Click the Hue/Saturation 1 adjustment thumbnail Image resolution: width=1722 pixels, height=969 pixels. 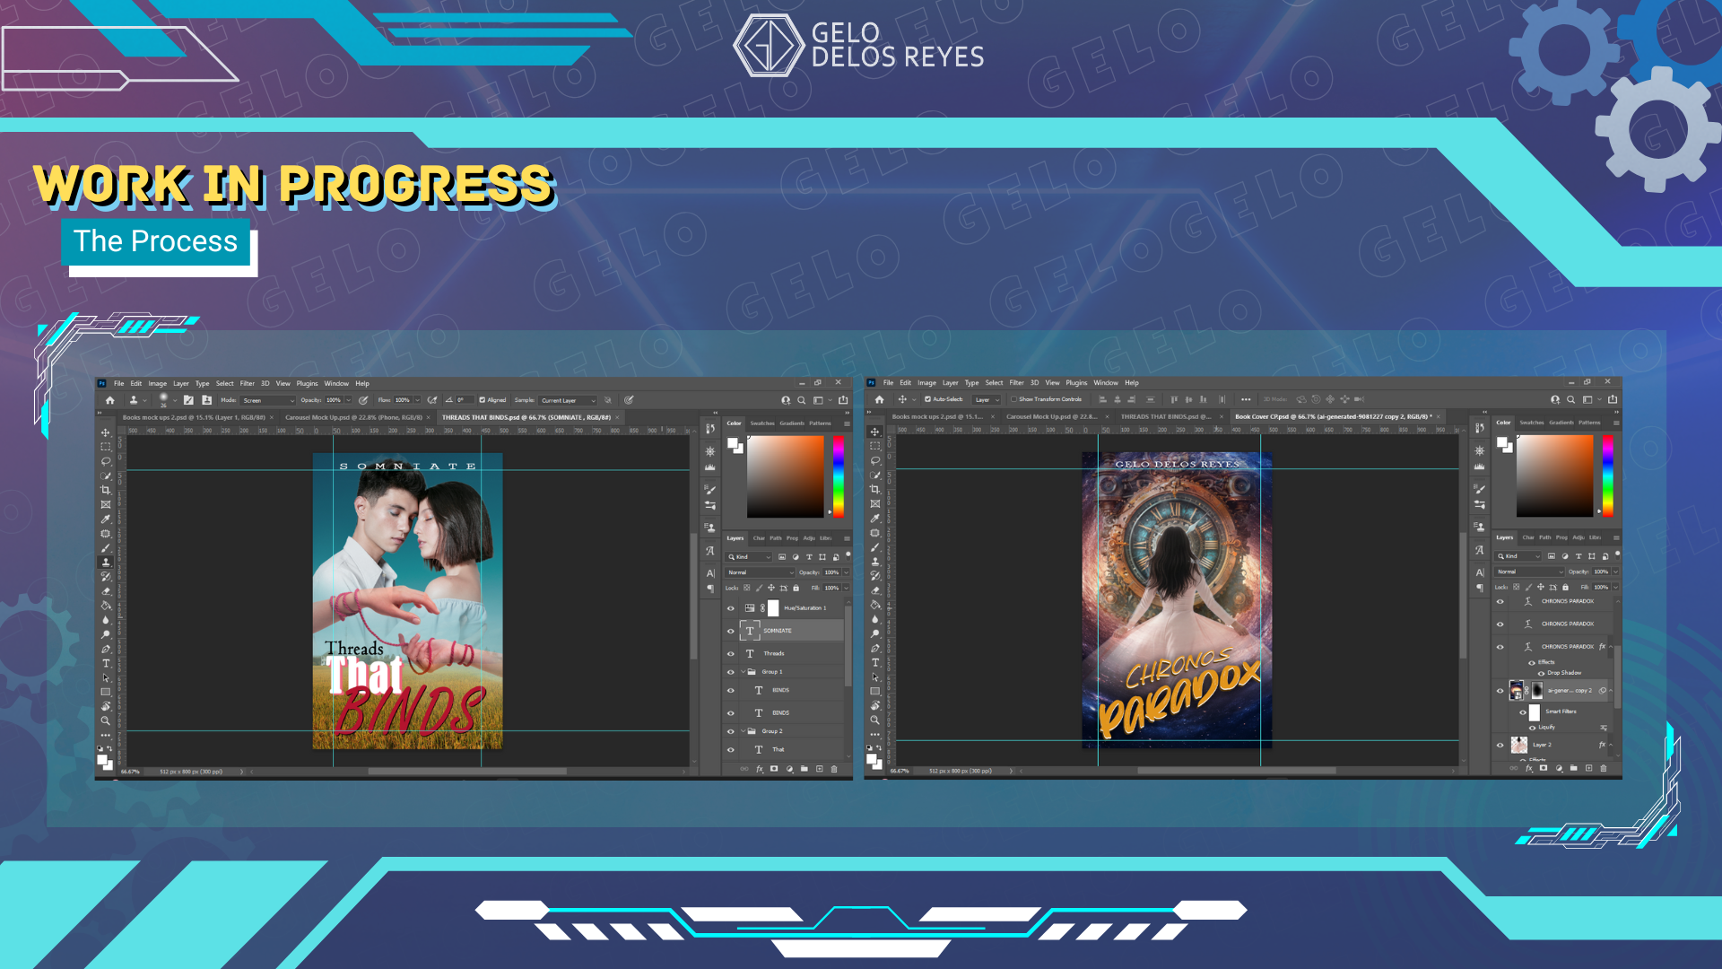pyautogui.click(x=750, y=608)
